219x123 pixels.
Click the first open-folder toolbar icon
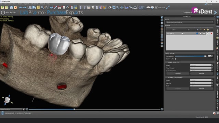tap(2, 8)
